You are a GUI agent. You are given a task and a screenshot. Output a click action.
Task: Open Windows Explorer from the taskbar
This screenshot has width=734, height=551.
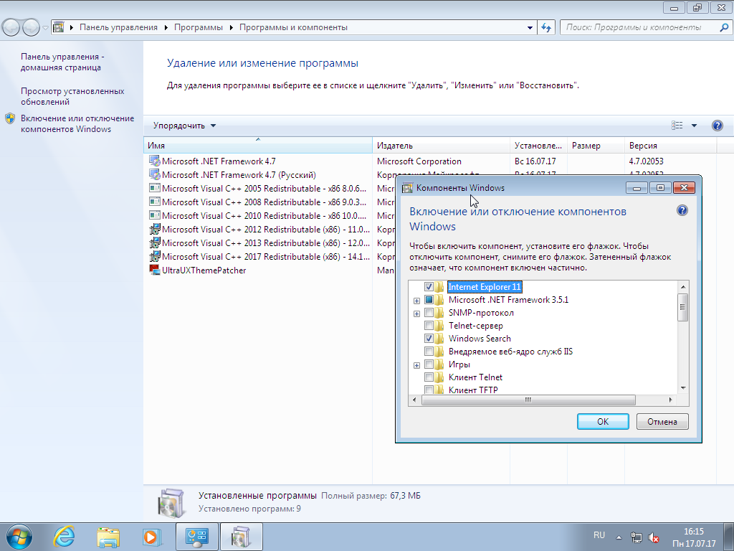point(108,537)
